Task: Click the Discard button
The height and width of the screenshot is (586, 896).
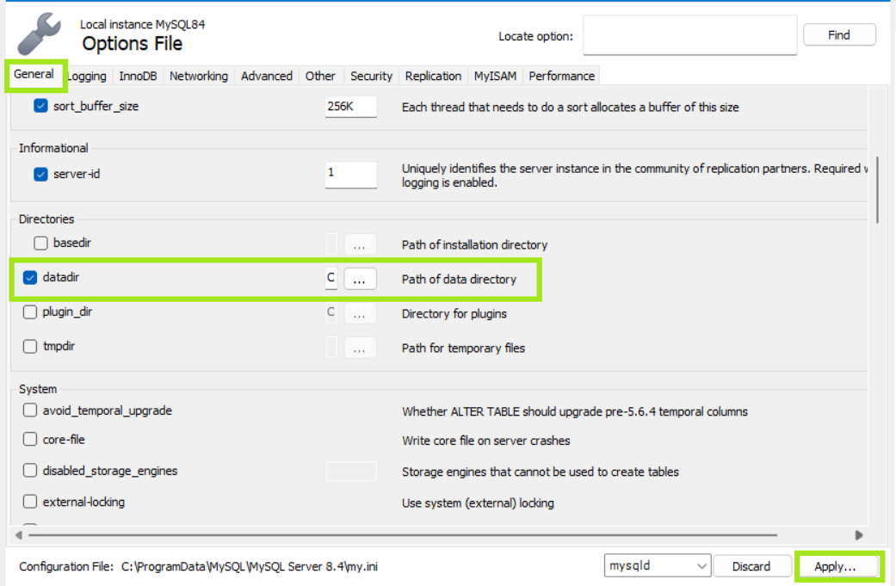Action: (x=751, y=565)
